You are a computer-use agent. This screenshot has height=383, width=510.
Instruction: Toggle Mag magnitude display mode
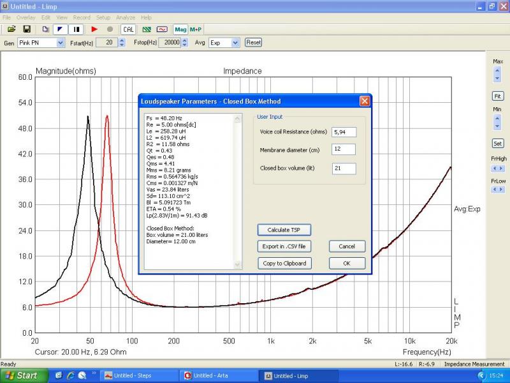(x=180, y=29)
